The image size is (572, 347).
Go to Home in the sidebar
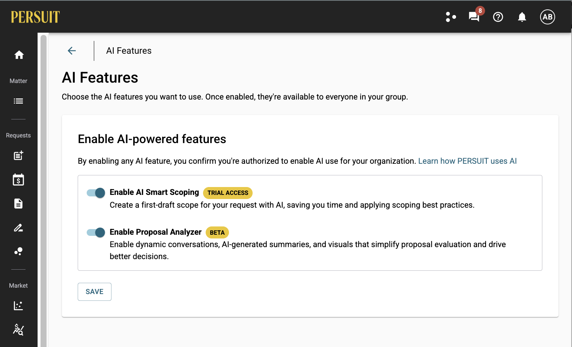(x=19, y=55)
